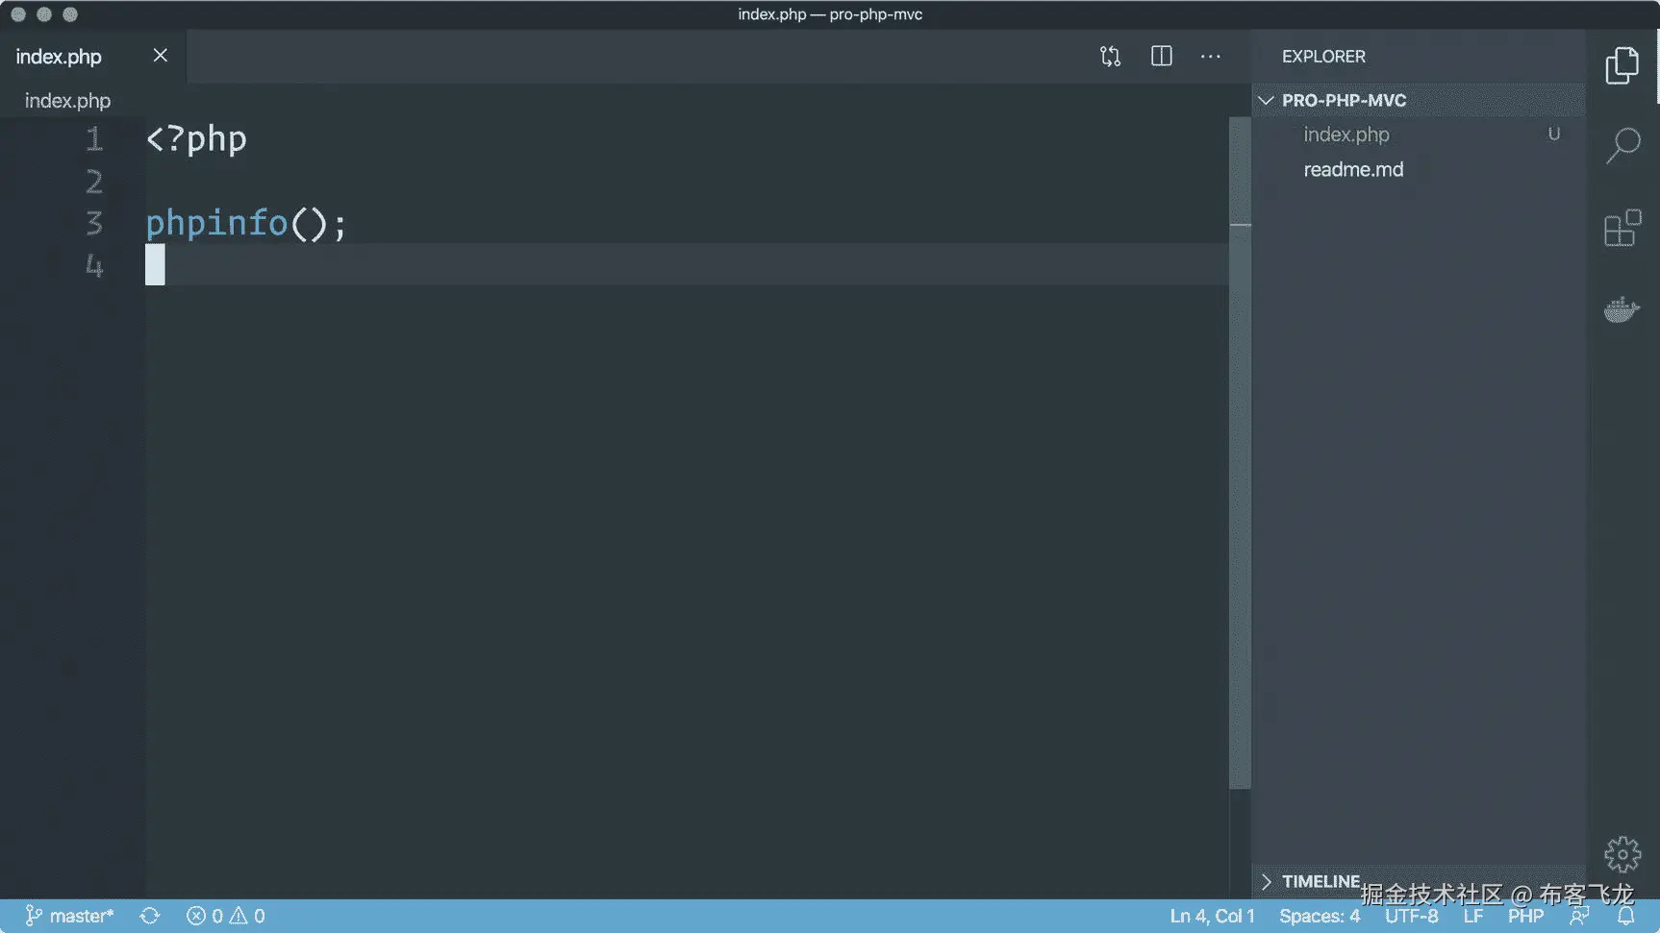Click line number 2 in the gutter
Screen dimensions: 1660x933
coord(94,182)
